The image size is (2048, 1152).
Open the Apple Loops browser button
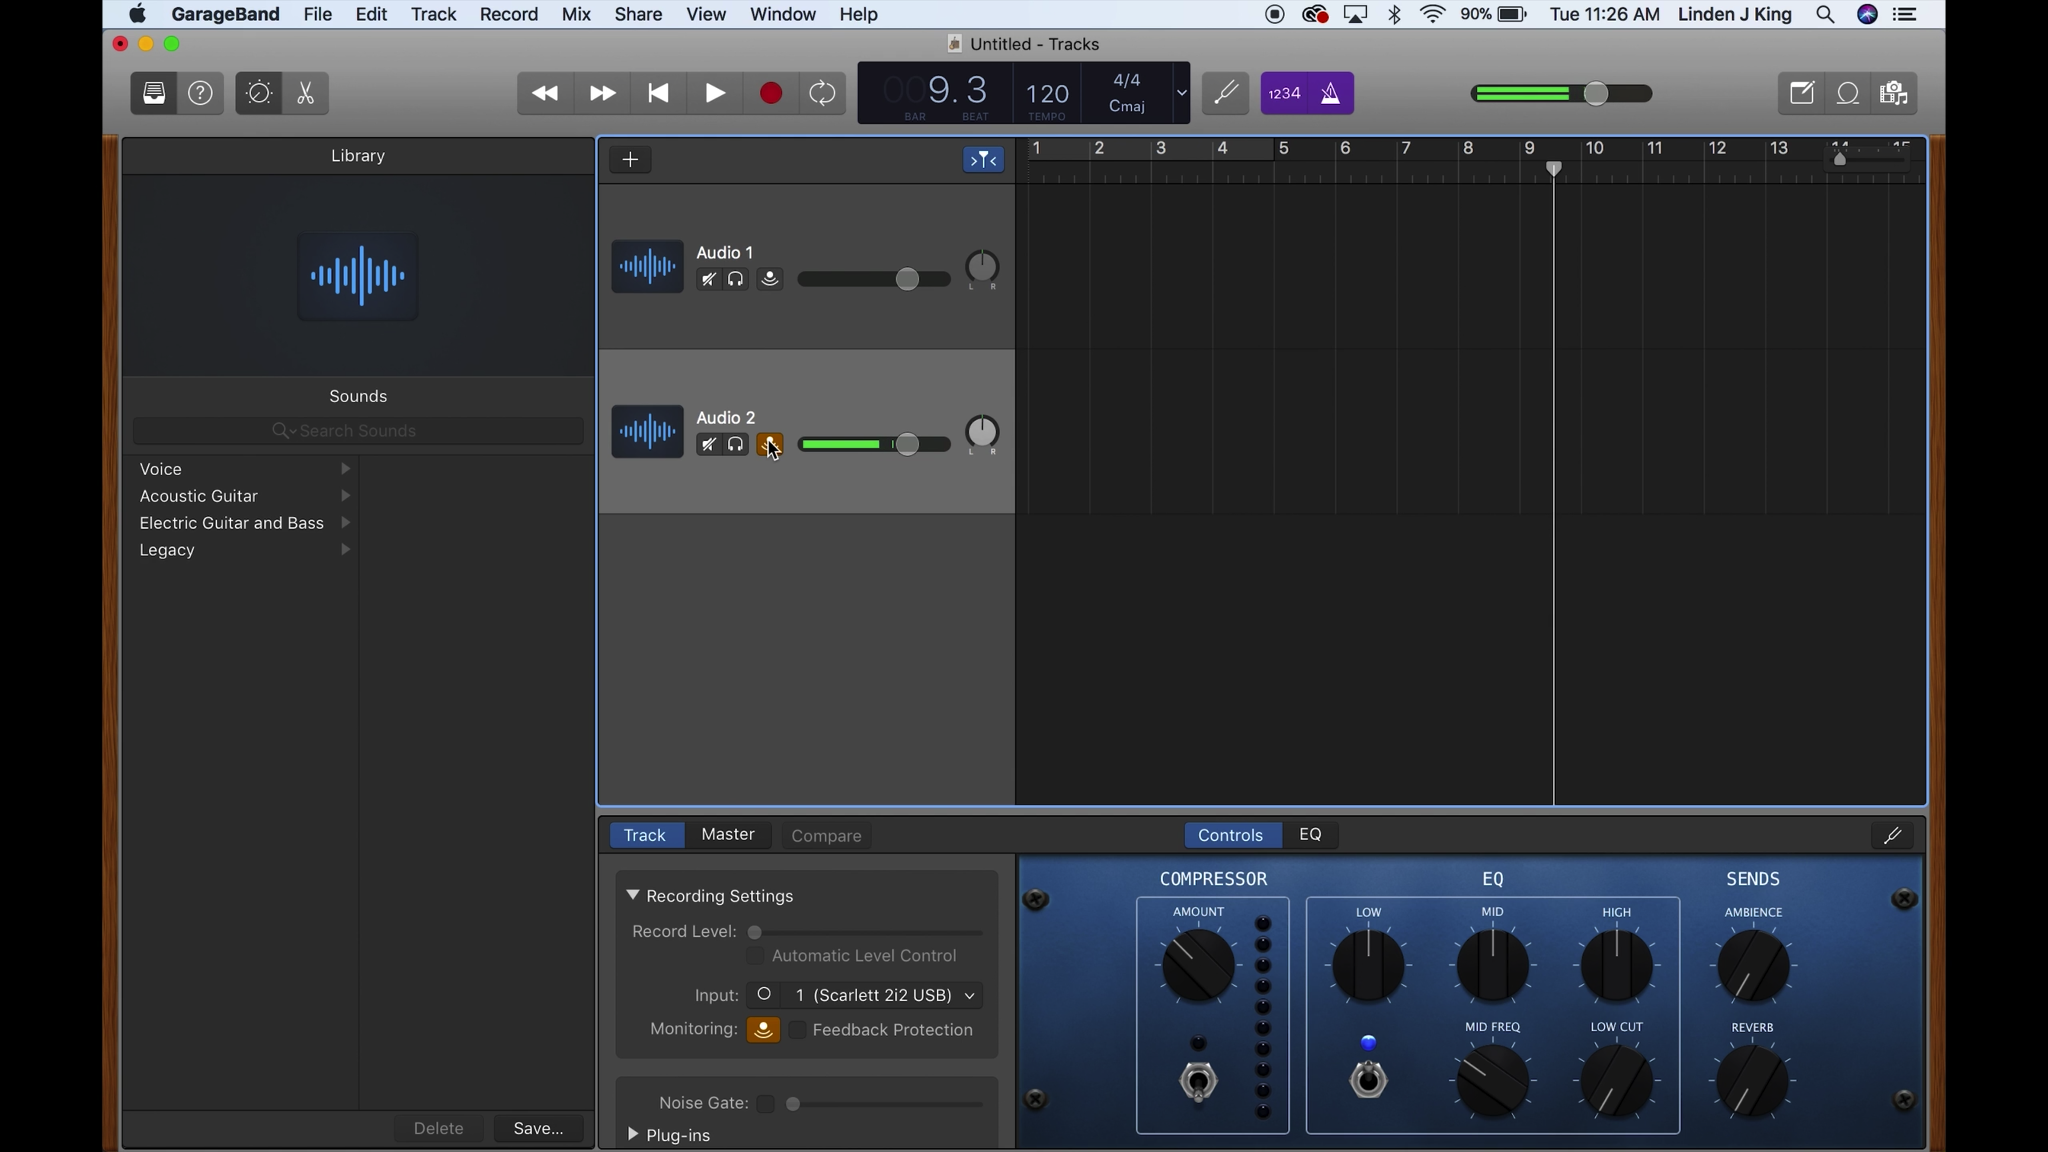(x=1848, y=94)
